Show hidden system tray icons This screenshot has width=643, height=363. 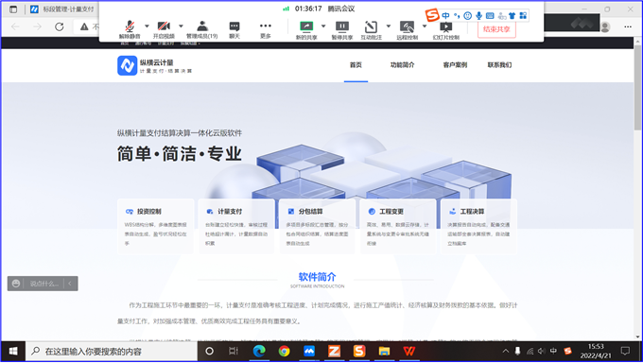point(506,351)
